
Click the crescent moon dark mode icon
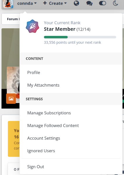tap(116, 3)
